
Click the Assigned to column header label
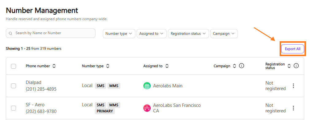point(153,66)
